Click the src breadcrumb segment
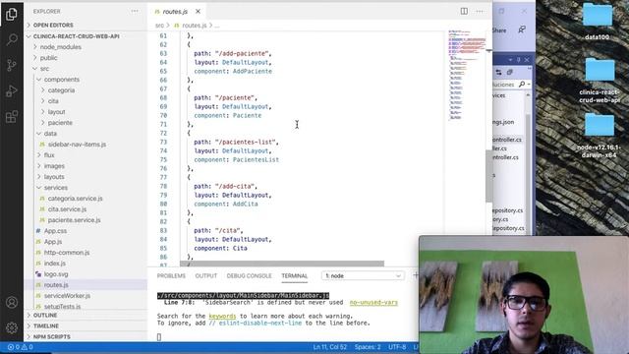 click(x=159, y=26)
